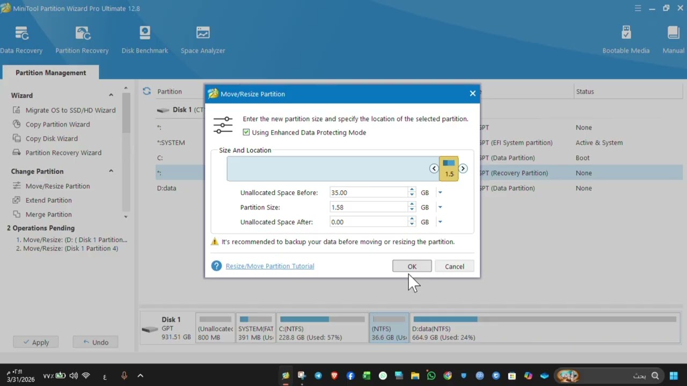Collapse the Wizard section

(111, 95)
